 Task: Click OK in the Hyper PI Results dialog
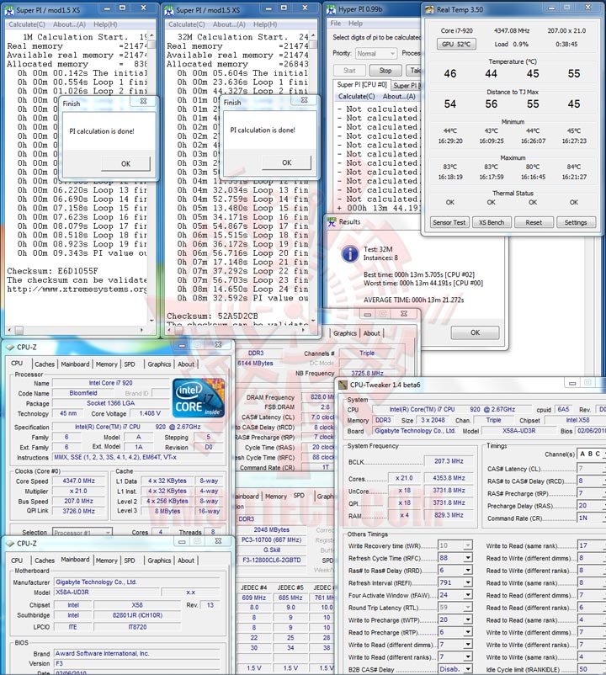click(476, 332)
